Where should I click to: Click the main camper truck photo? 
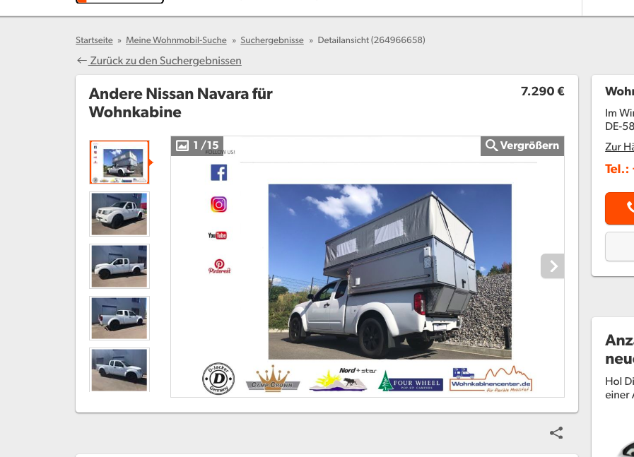pos(389,272)
